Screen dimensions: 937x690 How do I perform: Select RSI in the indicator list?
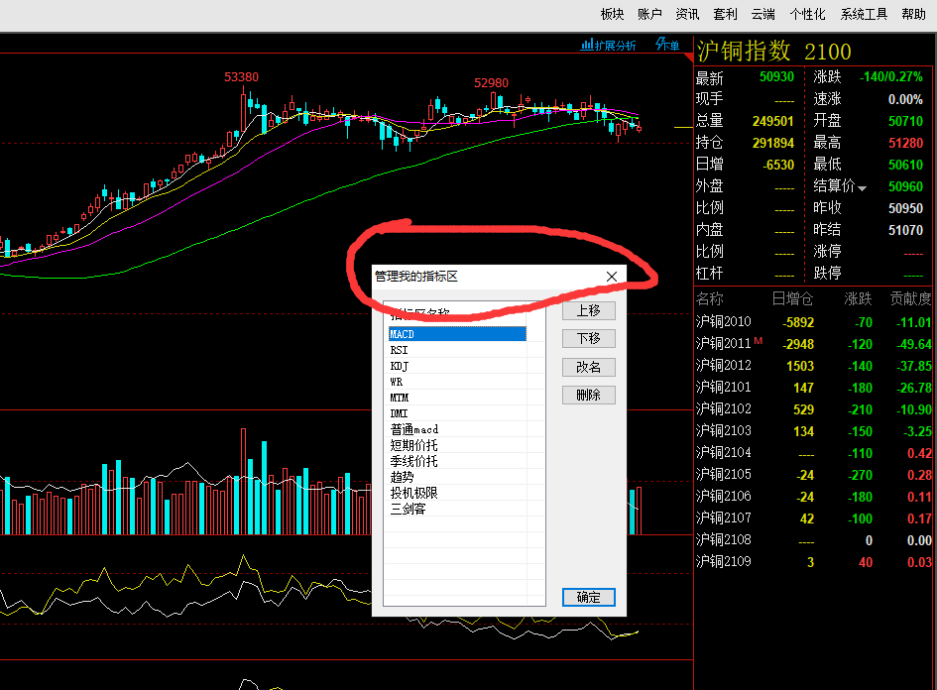coord(400,350)
